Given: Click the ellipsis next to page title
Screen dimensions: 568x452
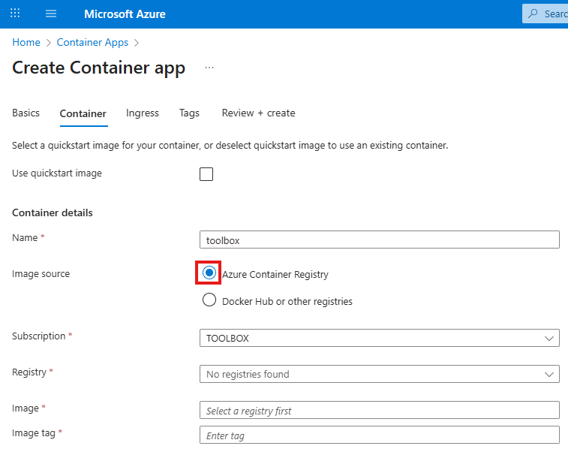Looking at the screenshot, I should click(209, 68).
